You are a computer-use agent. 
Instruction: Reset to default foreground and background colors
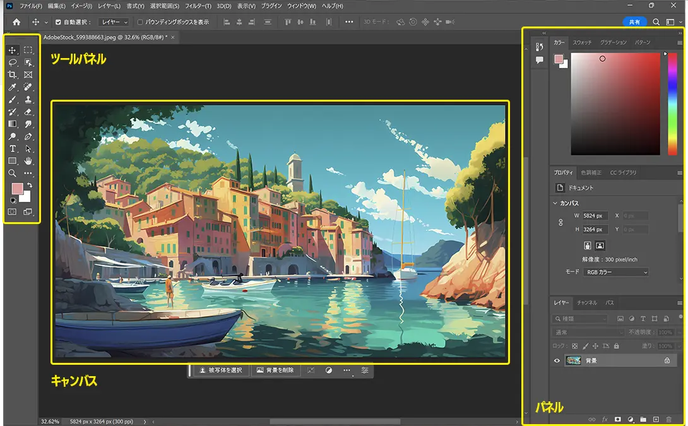pyautogui.click(x=13, y=201)
